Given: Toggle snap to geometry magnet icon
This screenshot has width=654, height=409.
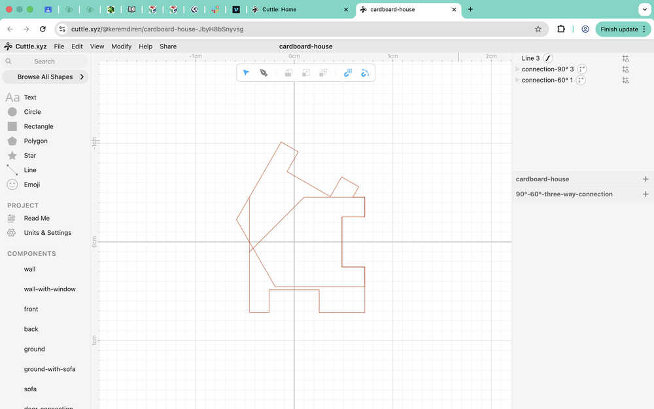Looking at the screenshot, I should click(x=365, y=73).
